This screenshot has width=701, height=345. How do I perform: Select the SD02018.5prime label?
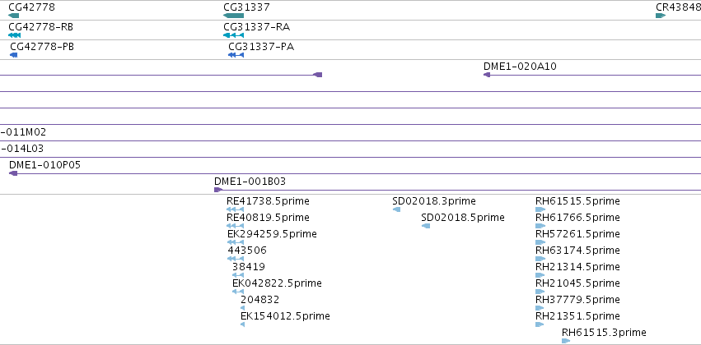click(x=463, y=218)
